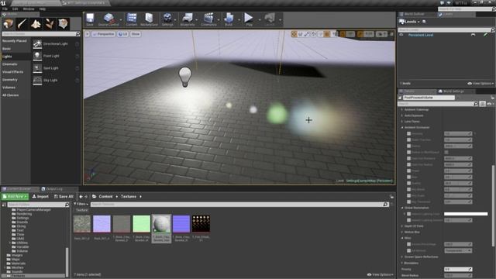Click the viewport translate gizmo mode icon

tap(294, 34)
